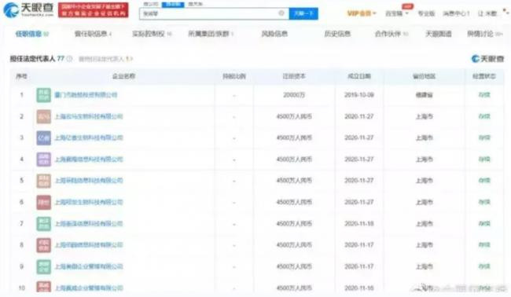Image resolution: width=511 pixels, height=297 pixels.
Task: Click the info icon next to 77
Action: (69, 59)
